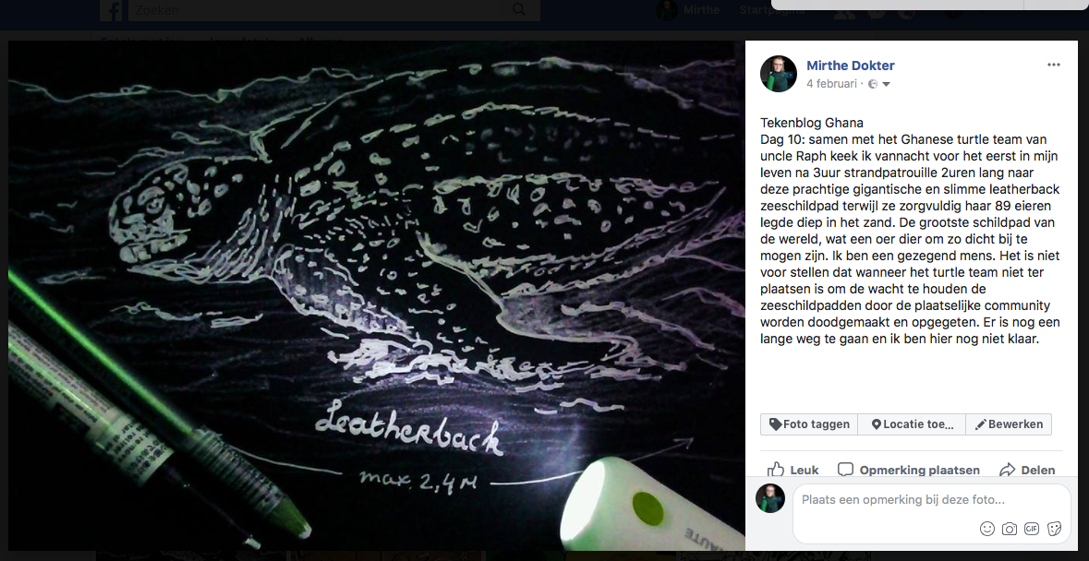Click the Bewerken edit button
Image resolution: width=1089 pixels, height=561 pixels.
(1009, 424)
